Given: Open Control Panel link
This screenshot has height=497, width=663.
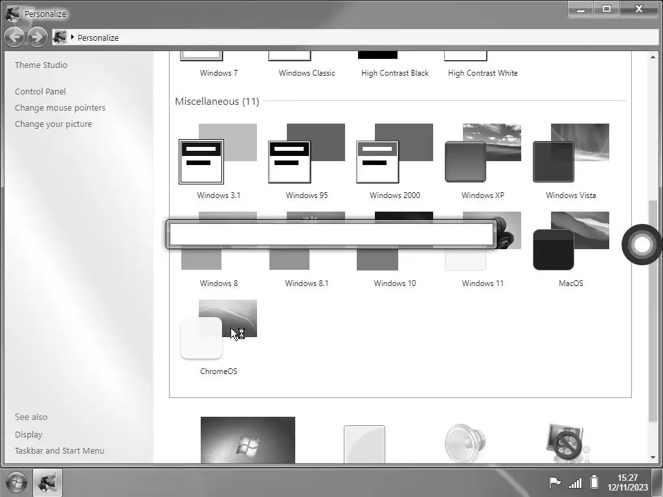Looking at the screenshot, I should (x=40, y=91).
